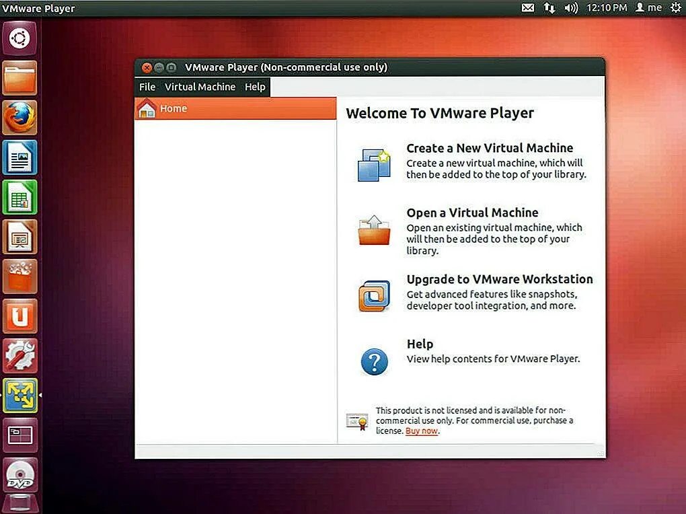Maximize the VMware Player window

click(x=171, y=67)
